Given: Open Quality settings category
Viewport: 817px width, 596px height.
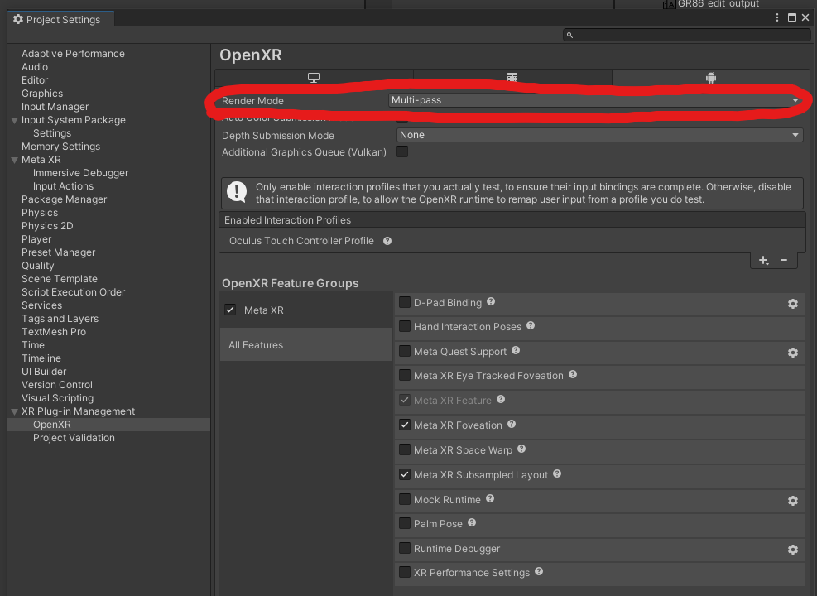Looking at the screenshot, I should point(37,266).
